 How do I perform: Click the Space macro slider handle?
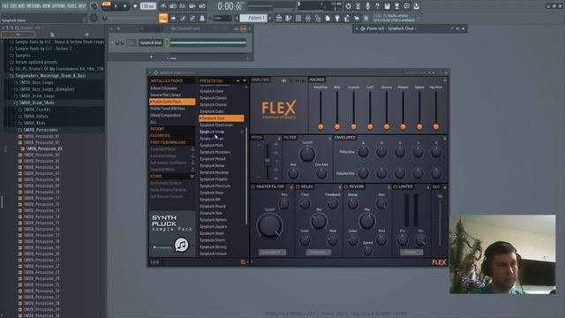click(419, 126)
